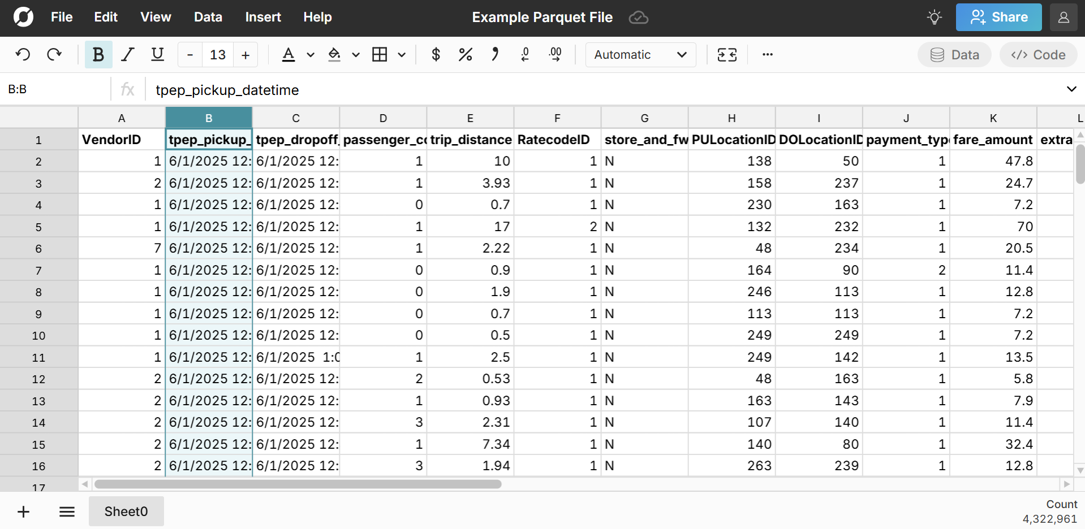Open the Data menu in menu bar
1085x529 pixels.
click(208, 17)
